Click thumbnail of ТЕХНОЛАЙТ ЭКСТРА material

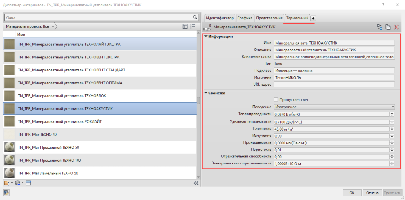point(9,44)
